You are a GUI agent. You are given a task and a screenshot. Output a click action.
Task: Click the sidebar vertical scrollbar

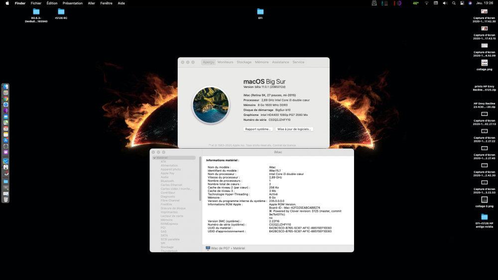(x=200, y=179)
